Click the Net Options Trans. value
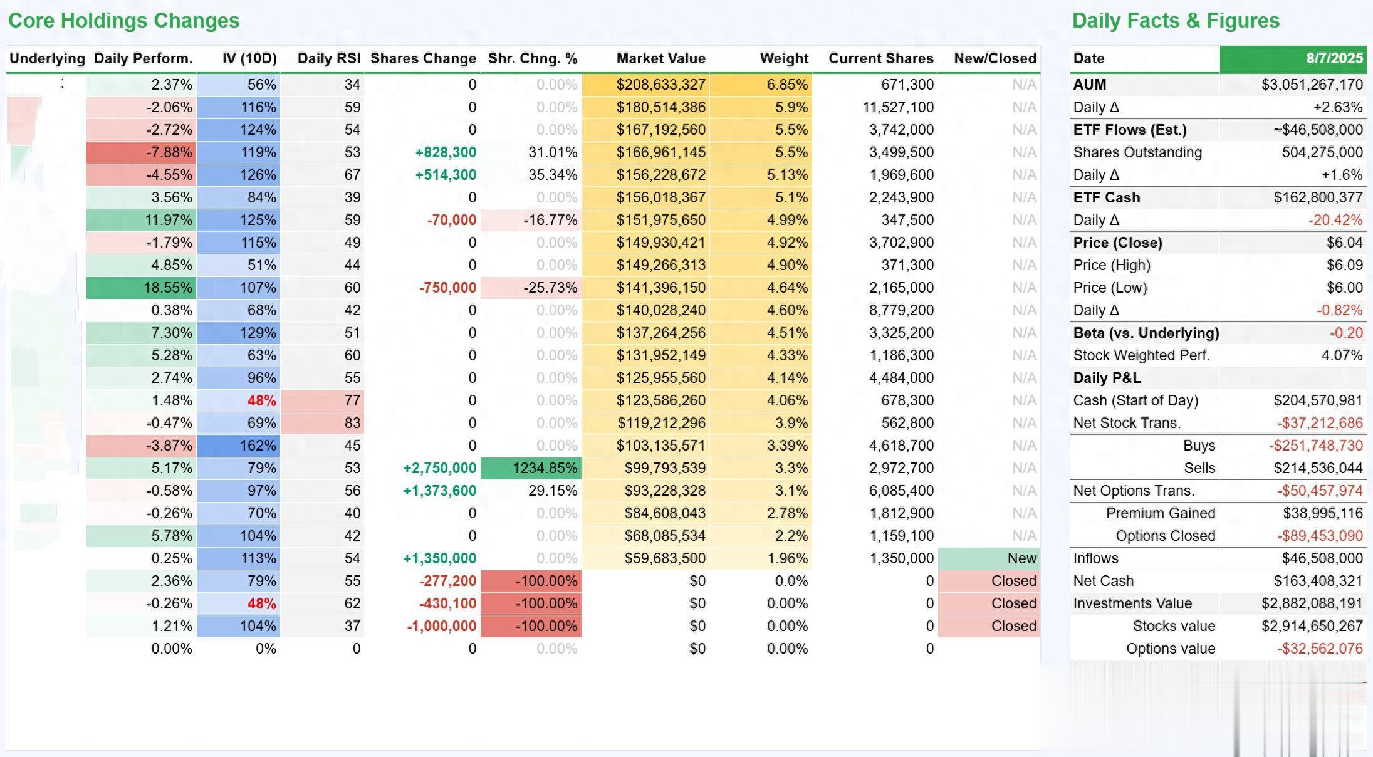The image size is (1373, 757). point(1319,491)
